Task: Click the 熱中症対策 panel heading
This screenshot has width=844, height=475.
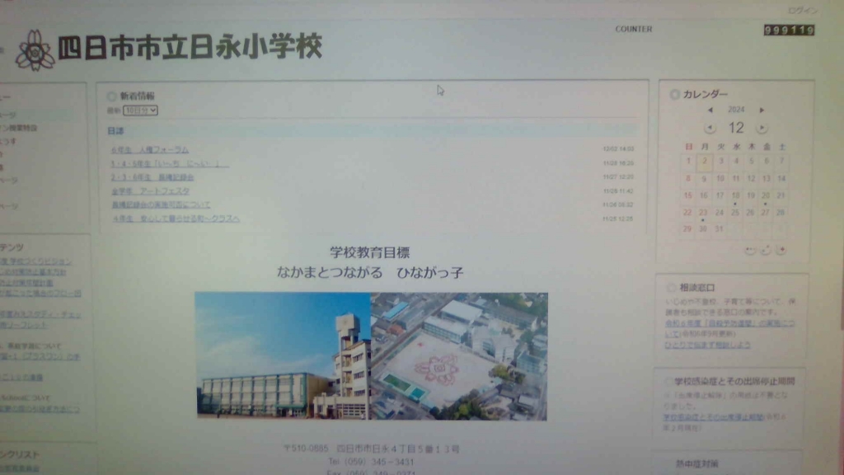Action: 696,463
